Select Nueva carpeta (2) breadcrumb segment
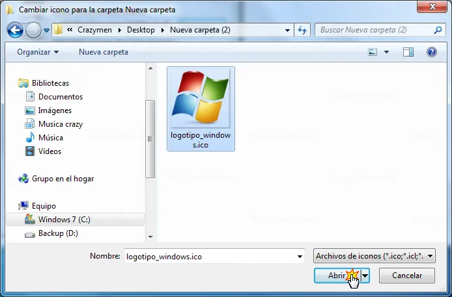The width and height of the screenshot is (452, 297). coord(200,30)
